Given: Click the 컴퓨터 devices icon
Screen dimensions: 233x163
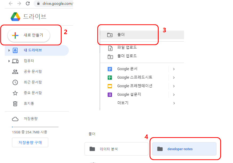Looking at the screenshot, I should 15,61.
